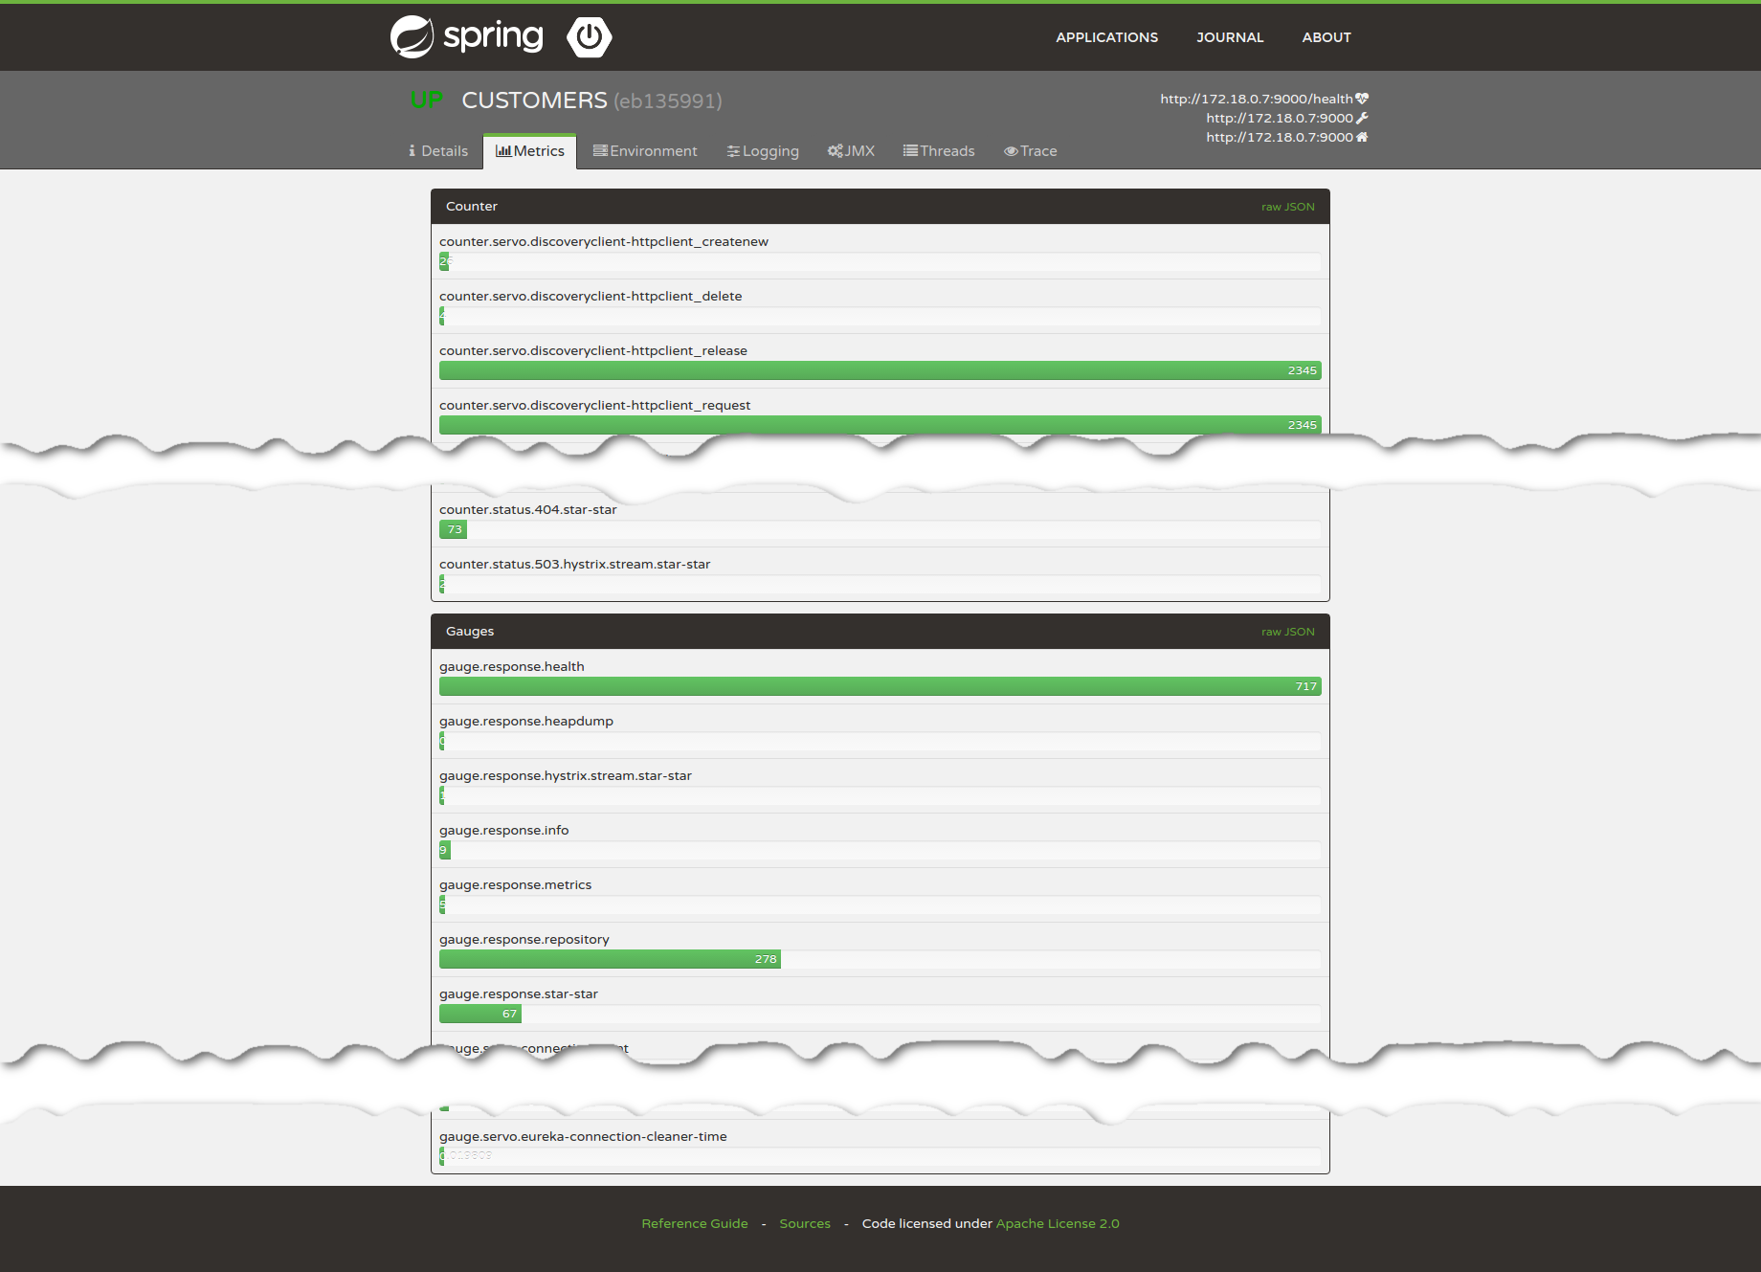This screenshot has height=1272, width=1761.
Task: Open raw JSON for Counter panel
Action: click(1287, 207)
